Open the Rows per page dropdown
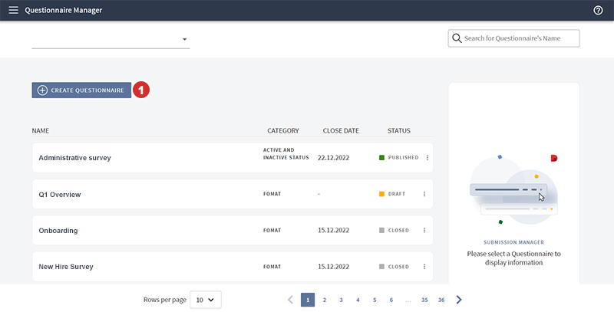614x312 pixels. pyautogui.click(x=206, y=300)
